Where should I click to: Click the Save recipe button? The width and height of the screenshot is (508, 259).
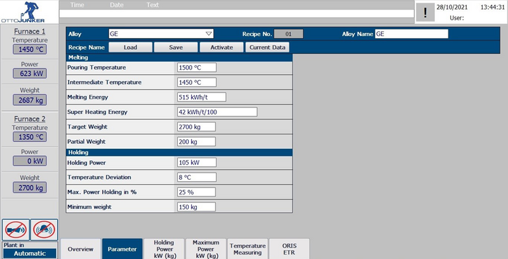click(175, 47)
